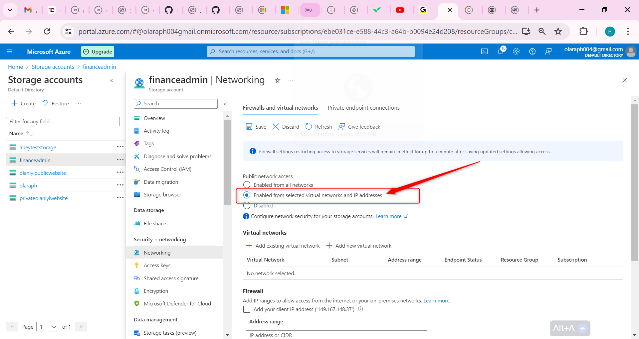Click Restore storage account button

[x=56, y=103]
